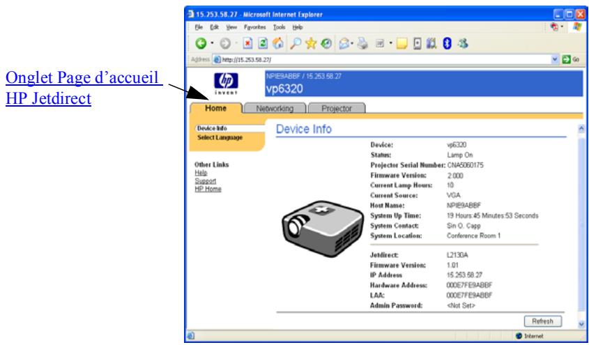Screen dimensions: 589x345
Task: Expand the address bar dropdown list
Action: 555,59
